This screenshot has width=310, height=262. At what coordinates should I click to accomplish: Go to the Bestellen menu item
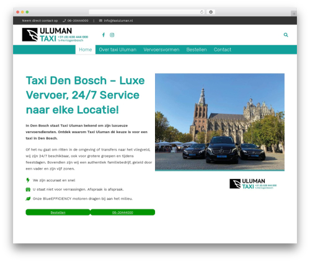(x=197, y=50)
